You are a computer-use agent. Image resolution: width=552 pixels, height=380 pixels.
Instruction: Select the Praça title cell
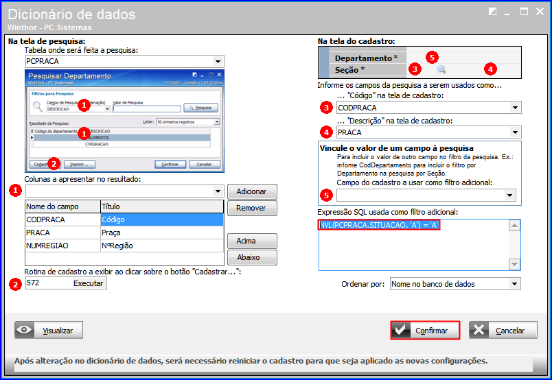click(162, 233)
